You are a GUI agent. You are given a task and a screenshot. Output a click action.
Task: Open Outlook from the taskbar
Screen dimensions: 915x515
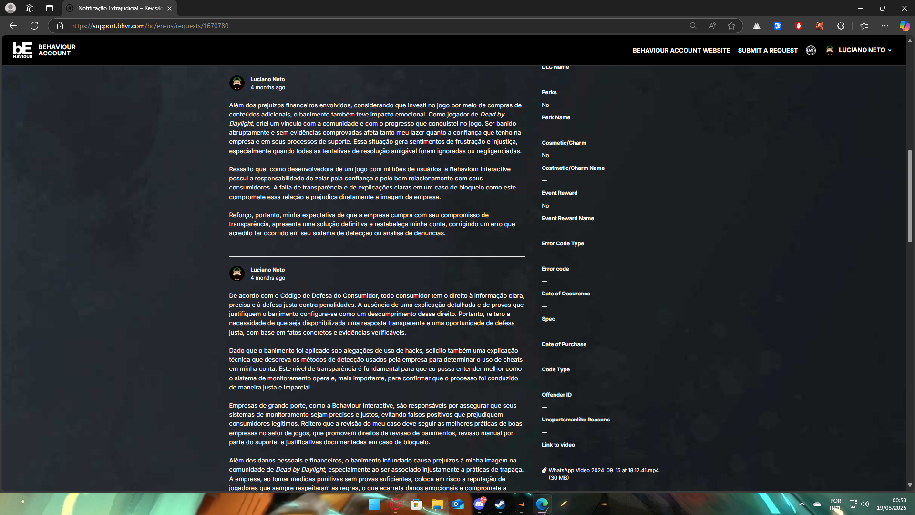[x=458, y=504]
